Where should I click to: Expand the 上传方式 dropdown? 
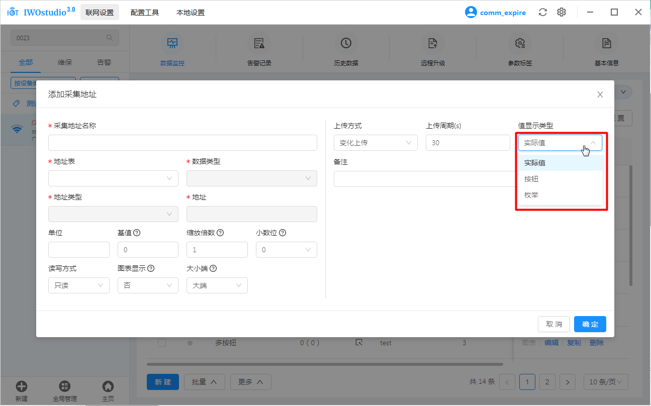coord(375,143)
